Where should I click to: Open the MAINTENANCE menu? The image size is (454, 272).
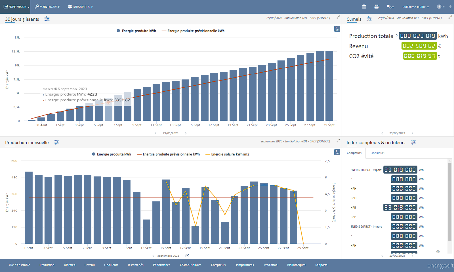click(x=47, y=7)
